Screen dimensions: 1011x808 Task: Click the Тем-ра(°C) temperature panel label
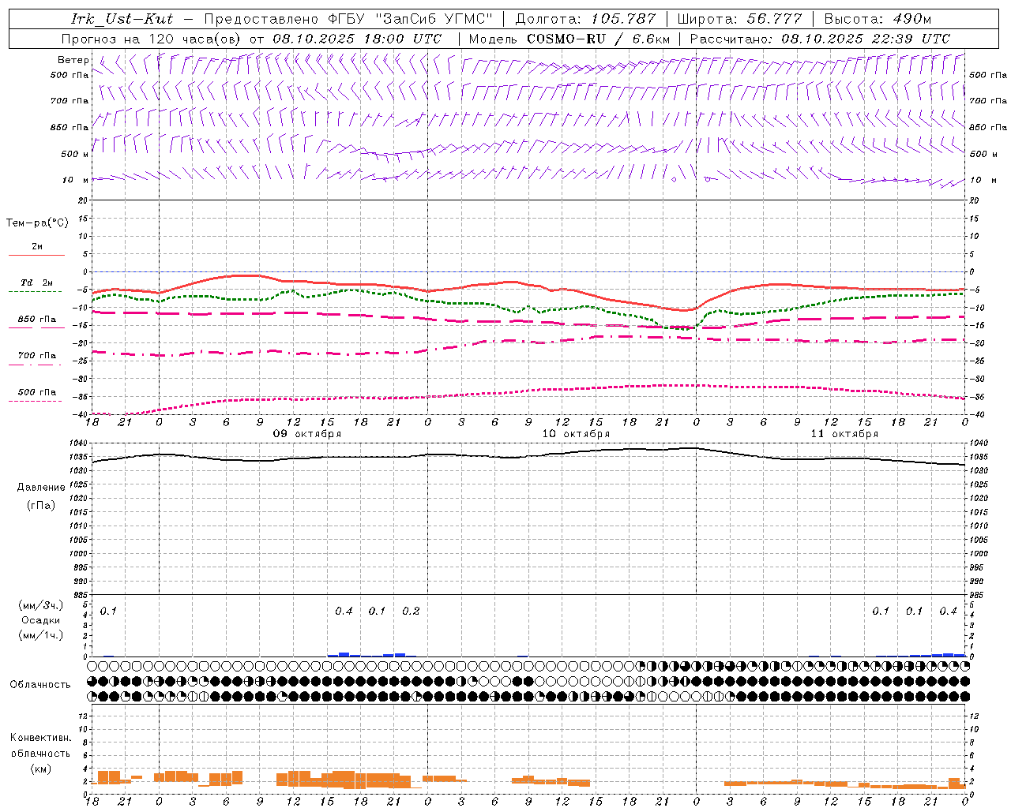click(x=37, y=223)
